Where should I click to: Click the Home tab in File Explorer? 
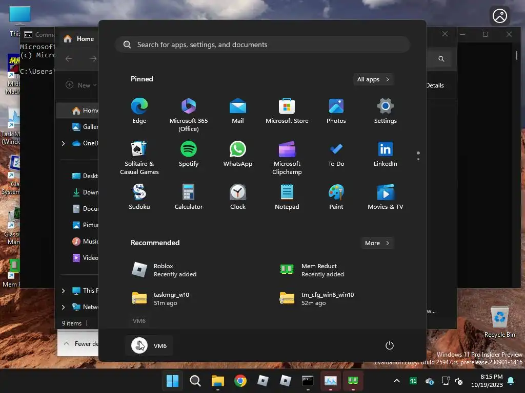(x=79, y=39)
